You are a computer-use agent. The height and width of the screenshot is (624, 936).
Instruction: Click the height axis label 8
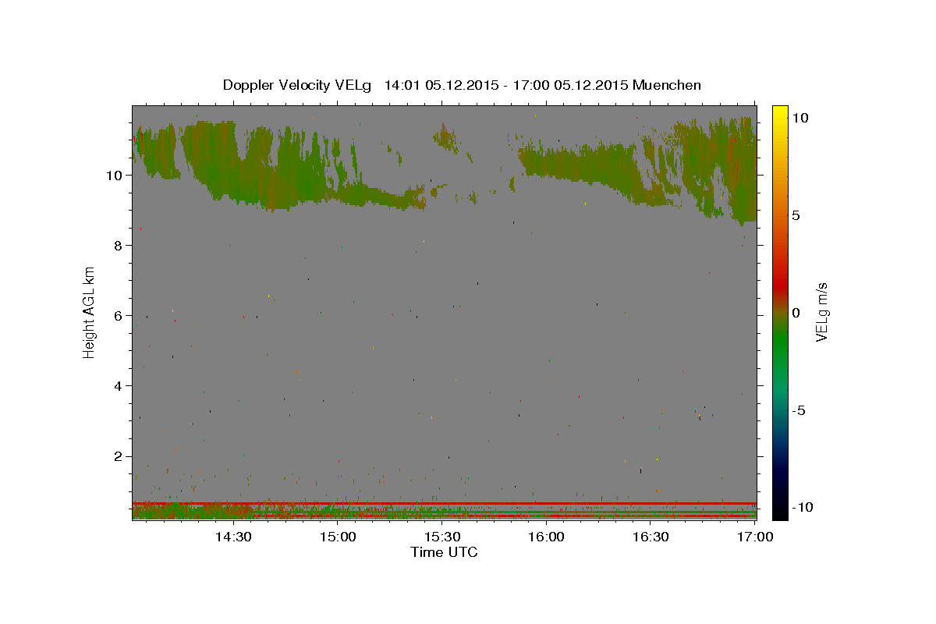tap(119, 245)
